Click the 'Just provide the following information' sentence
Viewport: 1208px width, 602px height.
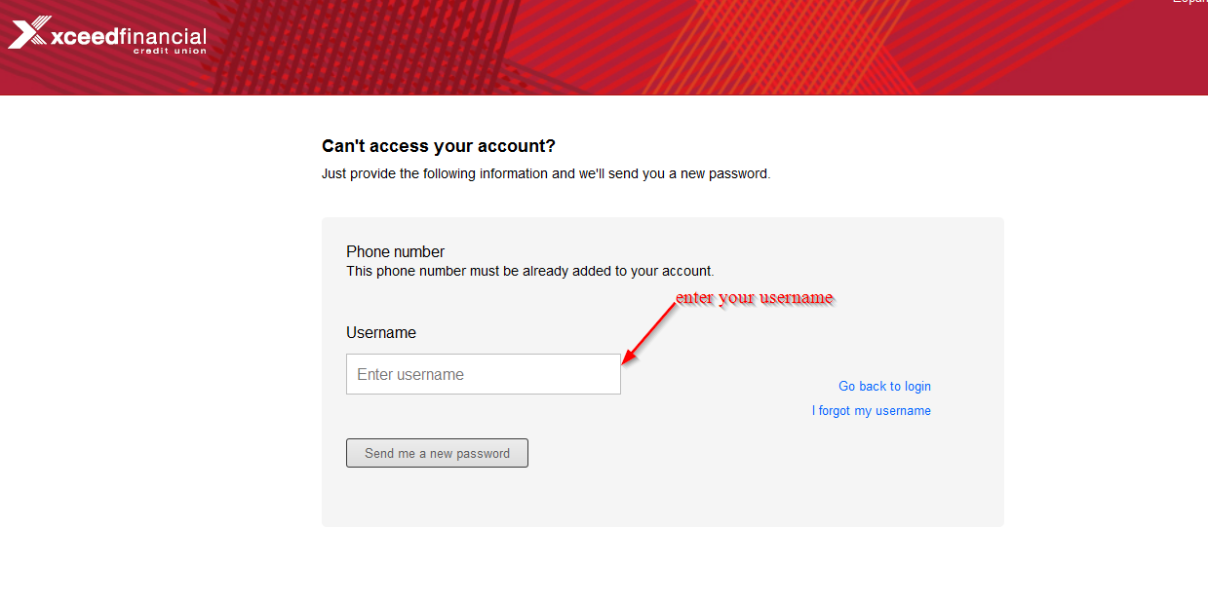[546, 174]
